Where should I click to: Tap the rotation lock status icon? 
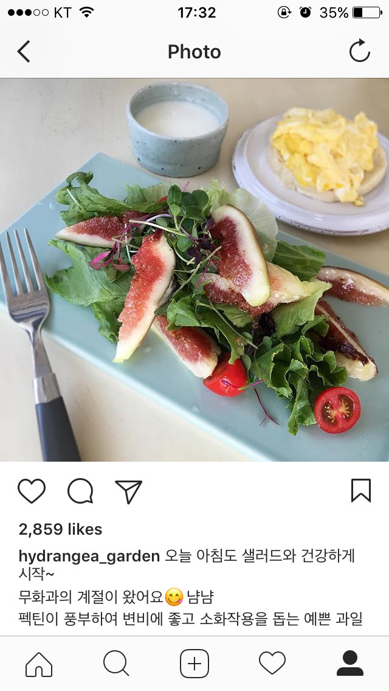tap(284, 12)
